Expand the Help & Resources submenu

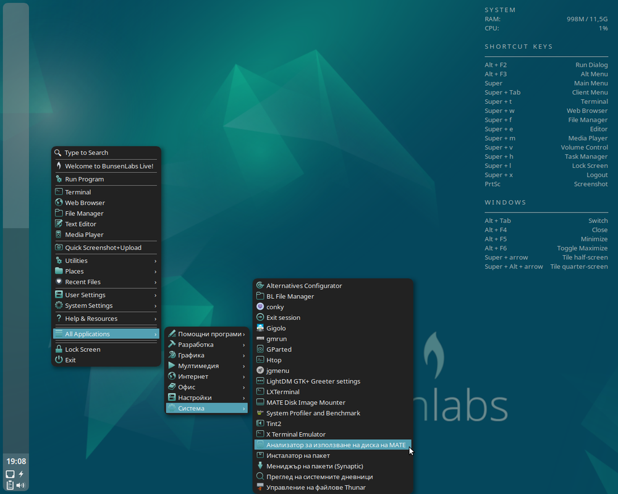point(106,318)
